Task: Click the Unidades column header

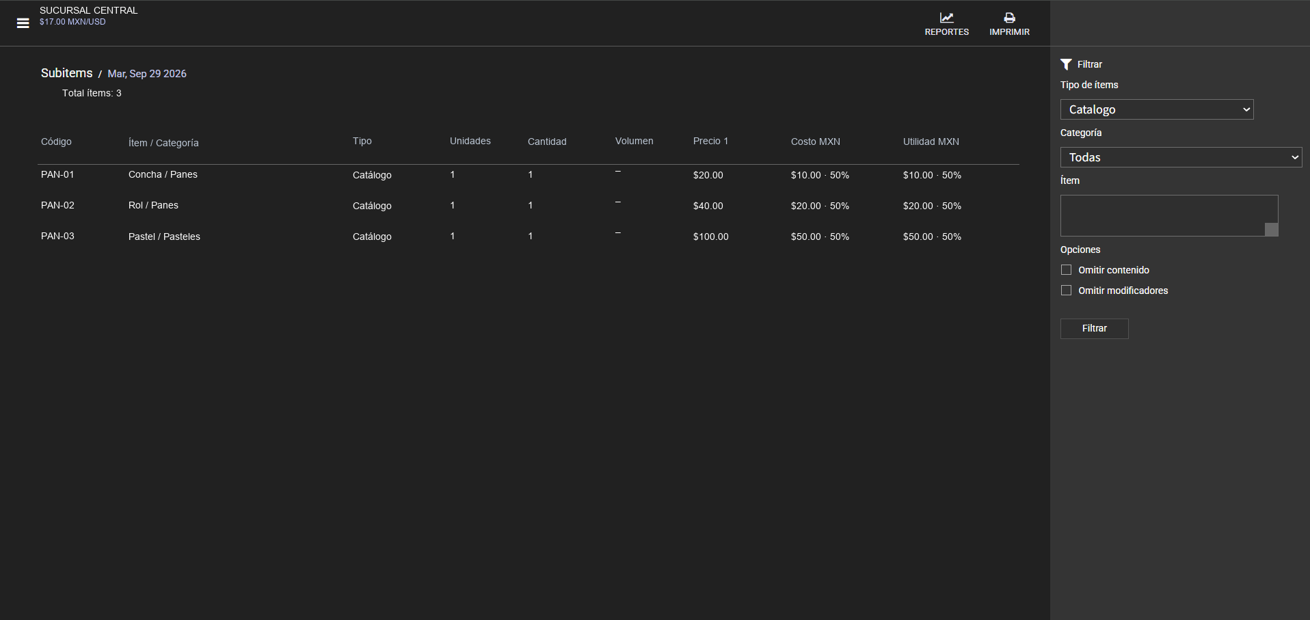Action: coord(470,141)
